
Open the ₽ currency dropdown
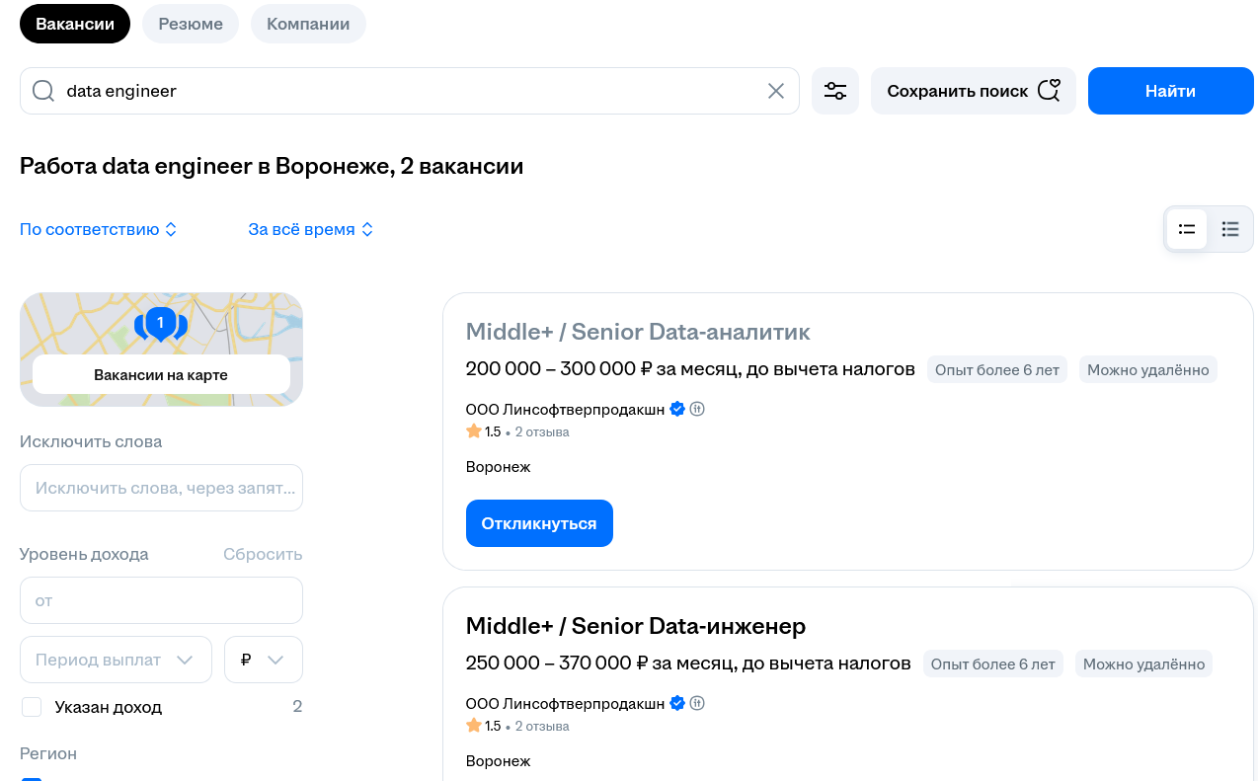pyautogui.click(x=264, y=660)
